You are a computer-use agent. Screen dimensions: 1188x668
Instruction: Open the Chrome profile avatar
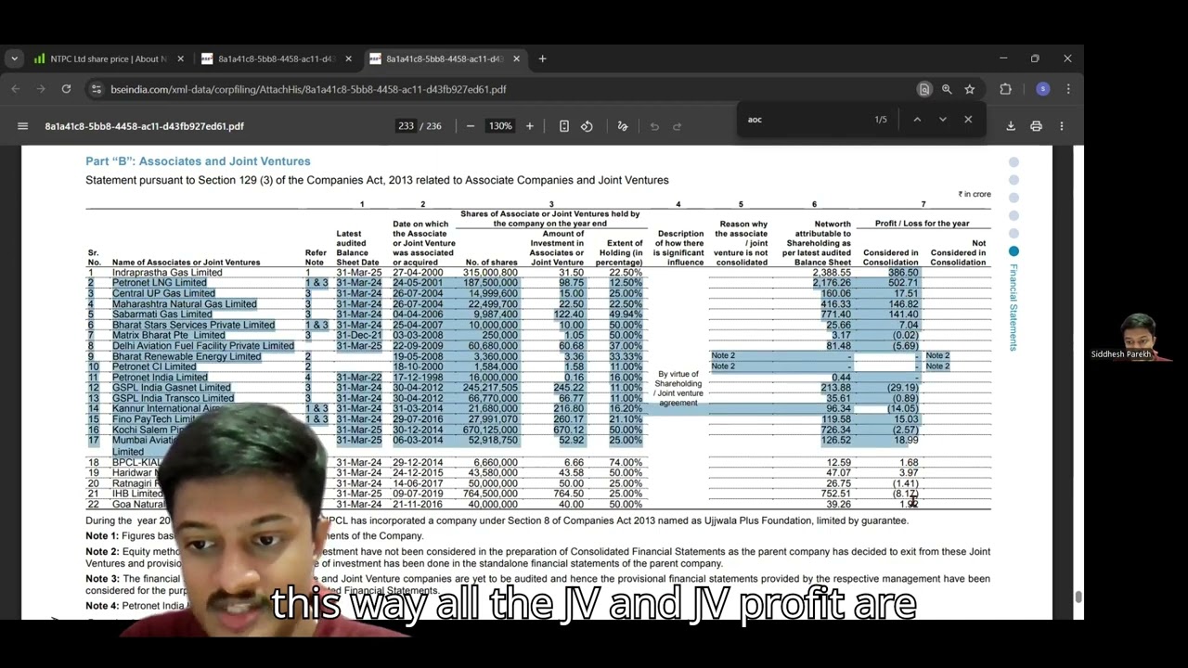click(x=1043, y=89)
